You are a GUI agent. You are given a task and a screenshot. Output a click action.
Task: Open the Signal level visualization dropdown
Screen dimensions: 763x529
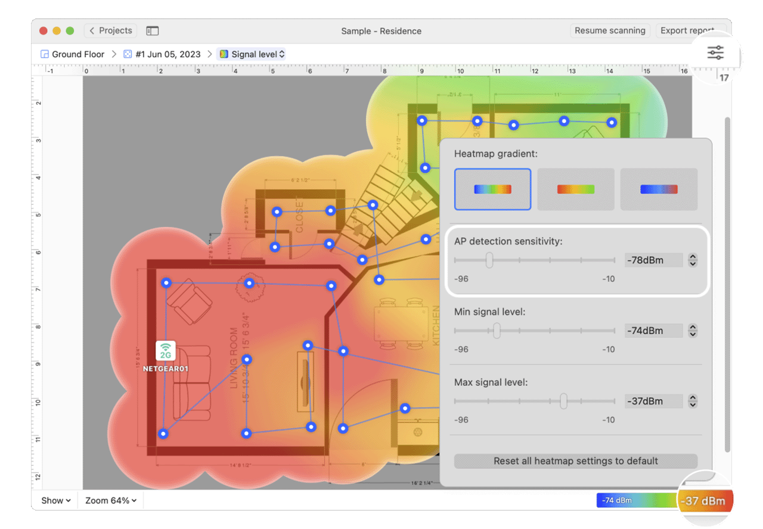pos(251,54)
